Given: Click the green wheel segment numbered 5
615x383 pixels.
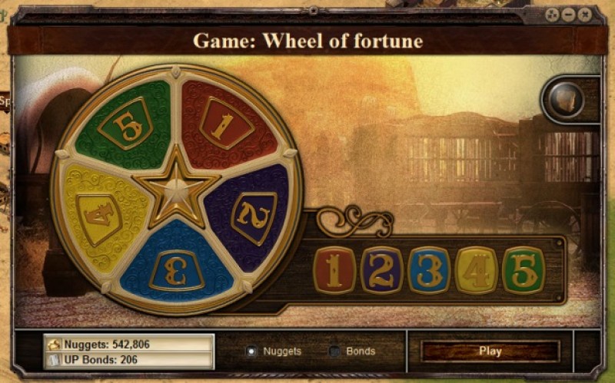Looking at the screenshot, I should 126,124.
